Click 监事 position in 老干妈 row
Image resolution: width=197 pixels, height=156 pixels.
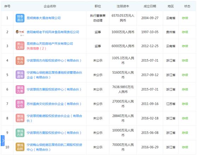point(98,32)
